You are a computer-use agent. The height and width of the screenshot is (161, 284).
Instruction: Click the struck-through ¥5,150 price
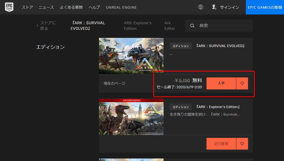pyautogui.click(x=182, y=80)
